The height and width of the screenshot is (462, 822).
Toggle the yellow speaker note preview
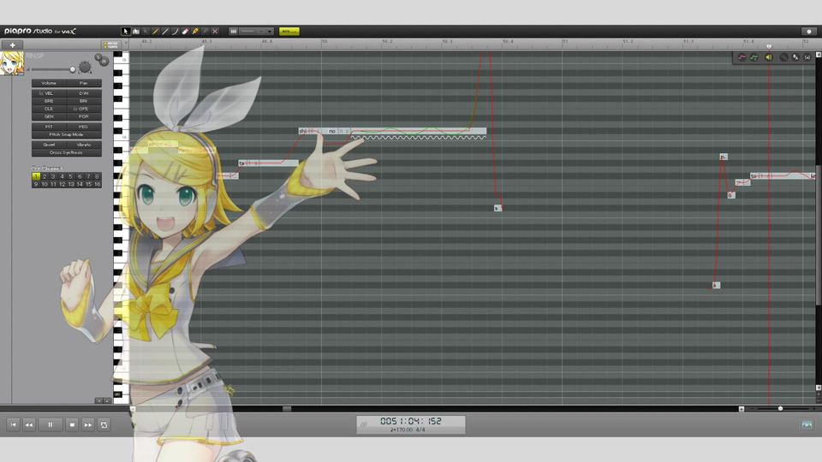[769, 57]
